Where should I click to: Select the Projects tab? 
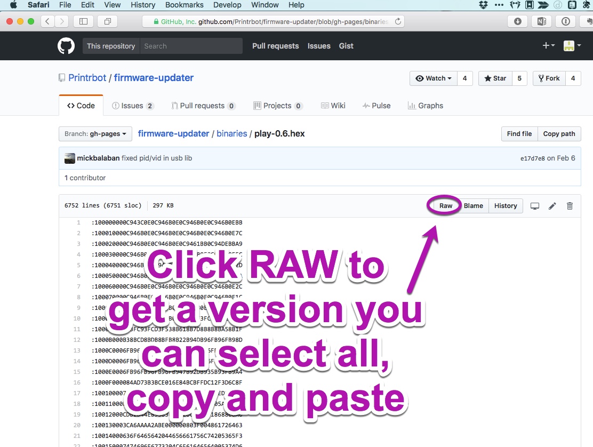click(x=278, y=106)
